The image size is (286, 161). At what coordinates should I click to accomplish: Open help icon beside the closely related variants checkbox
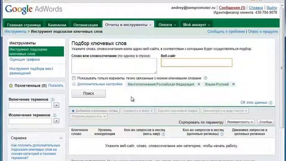click(x=206, y=78)
